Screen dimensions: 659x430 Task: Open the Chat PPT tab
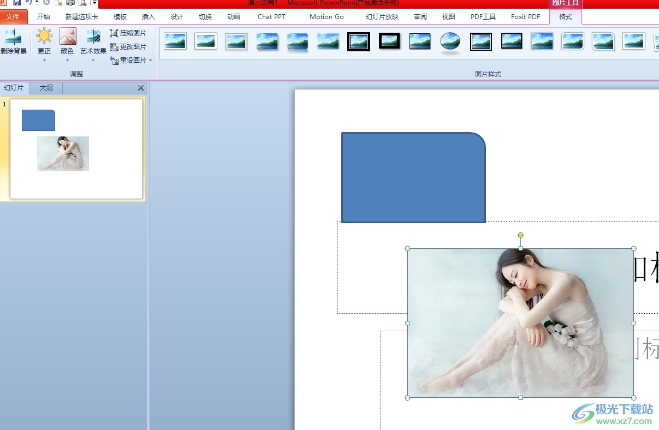(x=272, y=17)
